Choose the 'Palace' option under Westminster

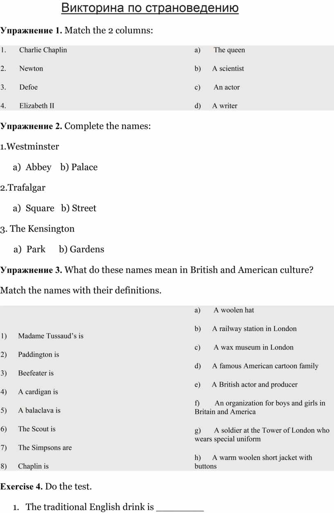click(84, 167)
